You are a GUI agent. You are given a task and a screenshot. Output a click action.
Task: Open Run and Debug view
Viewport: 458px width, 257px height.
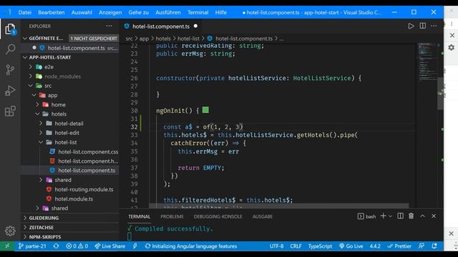pyautogui.click(x=10, y=91)
